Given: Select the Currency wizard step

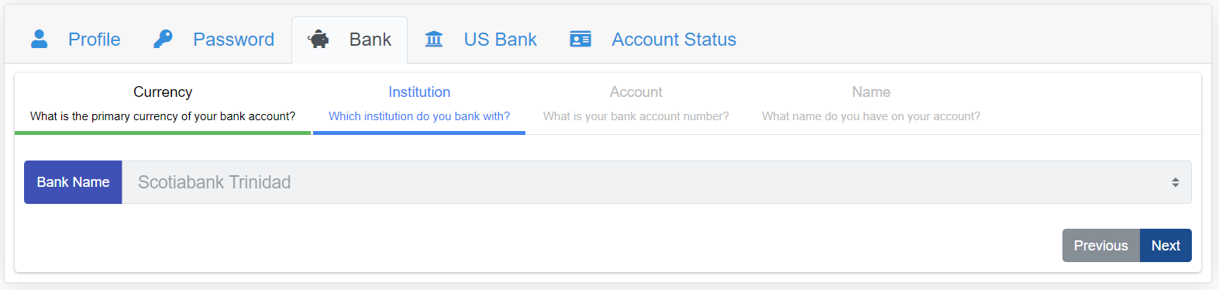Looking at the screenshot, I should coord(163,103).
